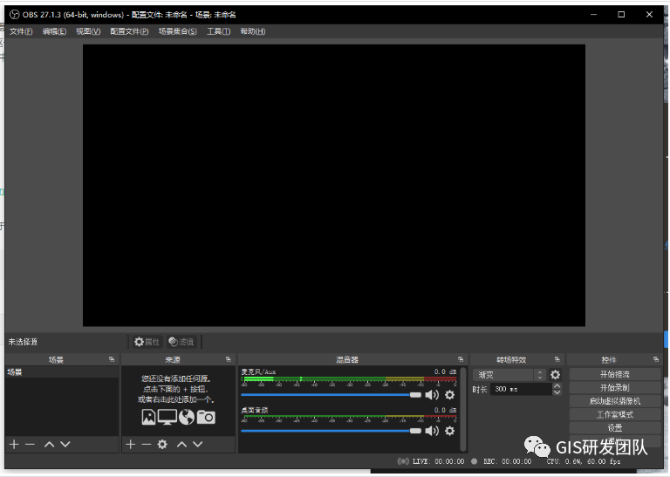This screenshot has width=670, height=477.
Task: Click the 属性 properties gear button
Action: point(147,342)
